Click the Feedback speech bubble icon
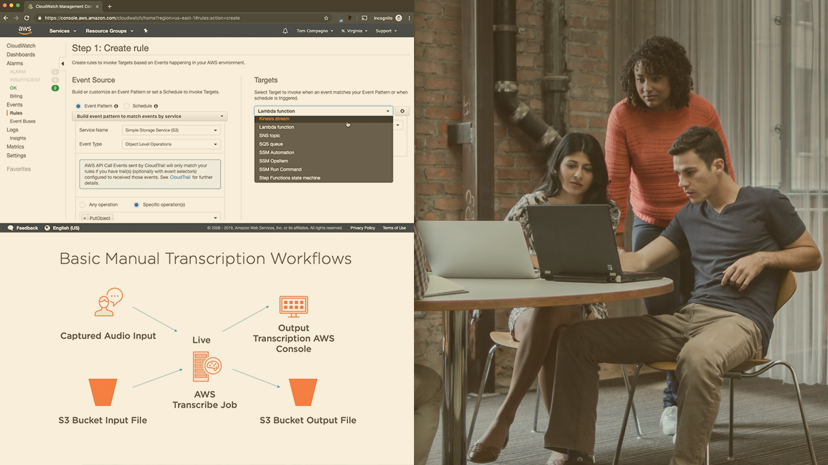 10,228
